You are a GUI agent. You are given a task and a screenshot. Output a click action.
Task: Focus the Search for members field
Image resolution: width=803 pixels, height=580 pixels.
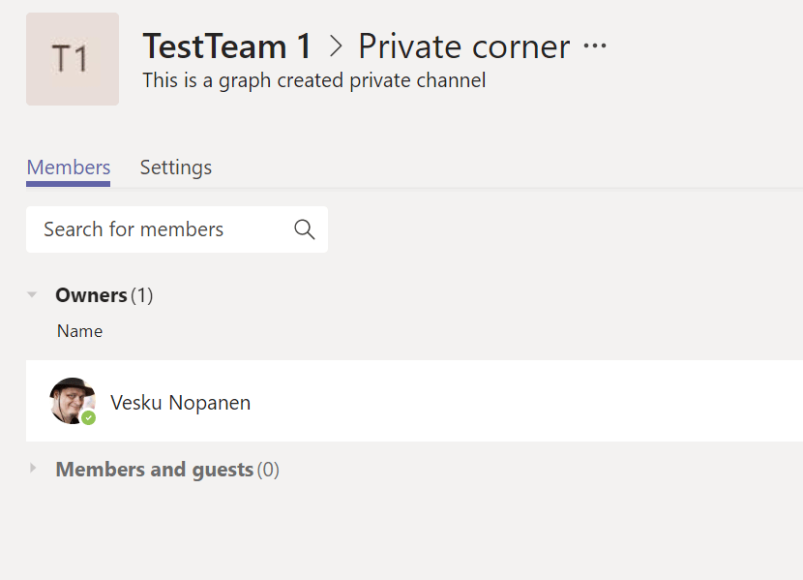[160, 229]
